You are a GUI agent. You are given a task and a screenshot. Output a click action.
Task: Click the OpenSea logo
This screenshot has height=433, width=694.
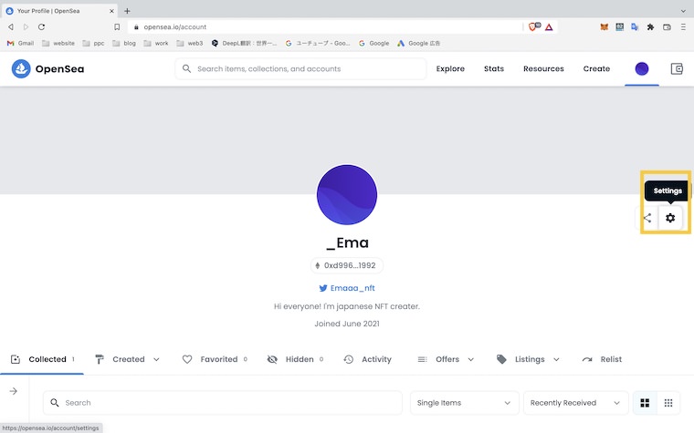point(48,69)
